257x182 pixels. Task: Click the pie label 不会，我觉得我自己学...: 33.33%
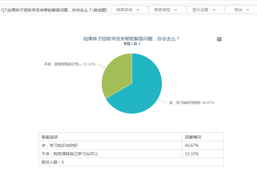click(x=70, y=64)
